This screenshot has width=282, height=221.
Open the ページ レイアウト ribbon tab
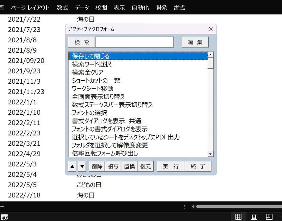(30, 8)
